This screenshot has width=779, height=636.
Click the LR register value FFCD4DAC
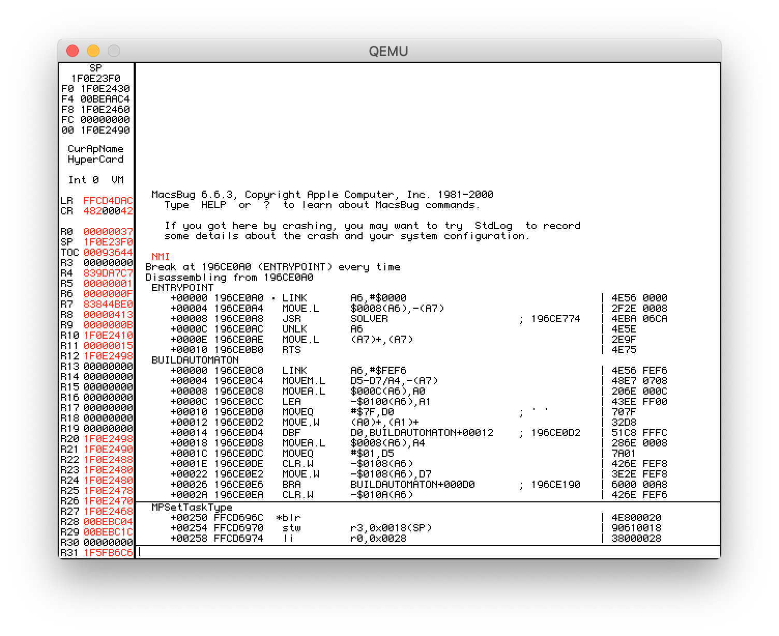pos(108,200)
